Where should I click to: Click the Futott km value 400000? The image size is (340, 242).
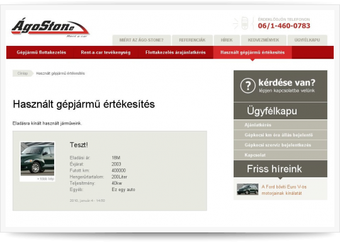pyautogui.click(x=118, y=170)
